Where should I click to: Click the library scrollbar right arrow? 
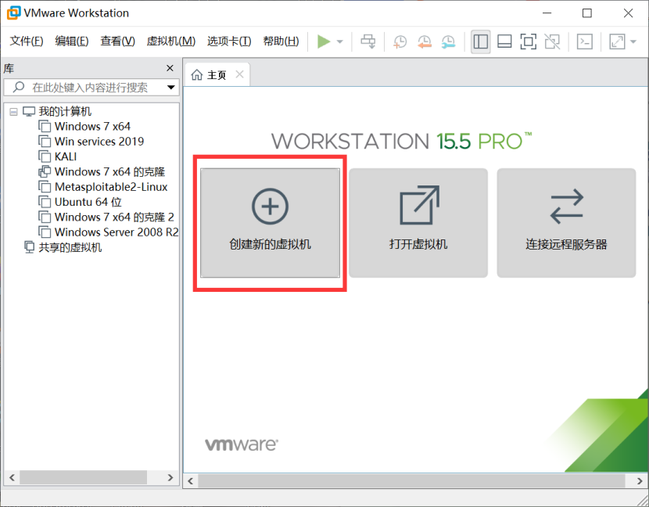point(170,477)
